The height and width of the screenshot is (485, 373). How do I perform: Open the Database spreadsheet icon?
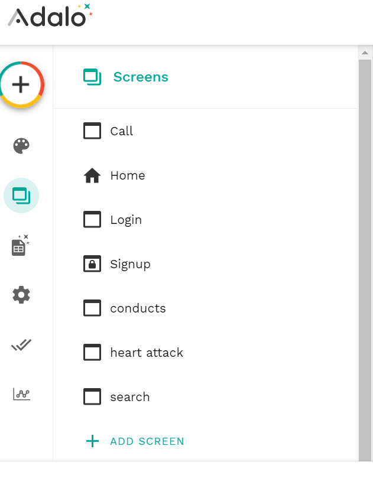21,245
